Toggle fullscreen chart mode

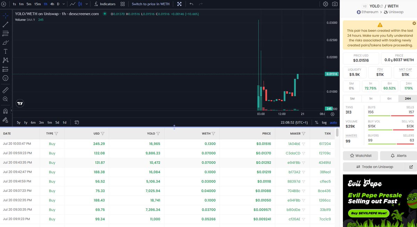(179, 4)
